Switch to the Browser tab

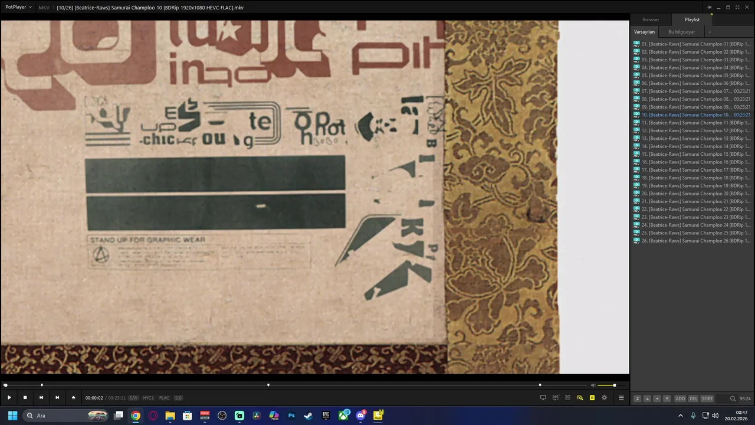tap(651, 19)
